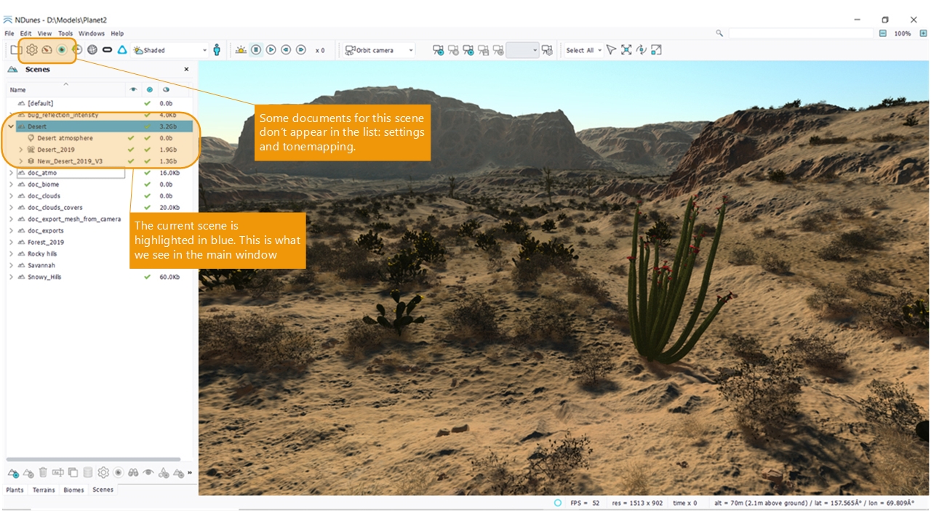Close the Scenes panel

(x=186, y=70)
